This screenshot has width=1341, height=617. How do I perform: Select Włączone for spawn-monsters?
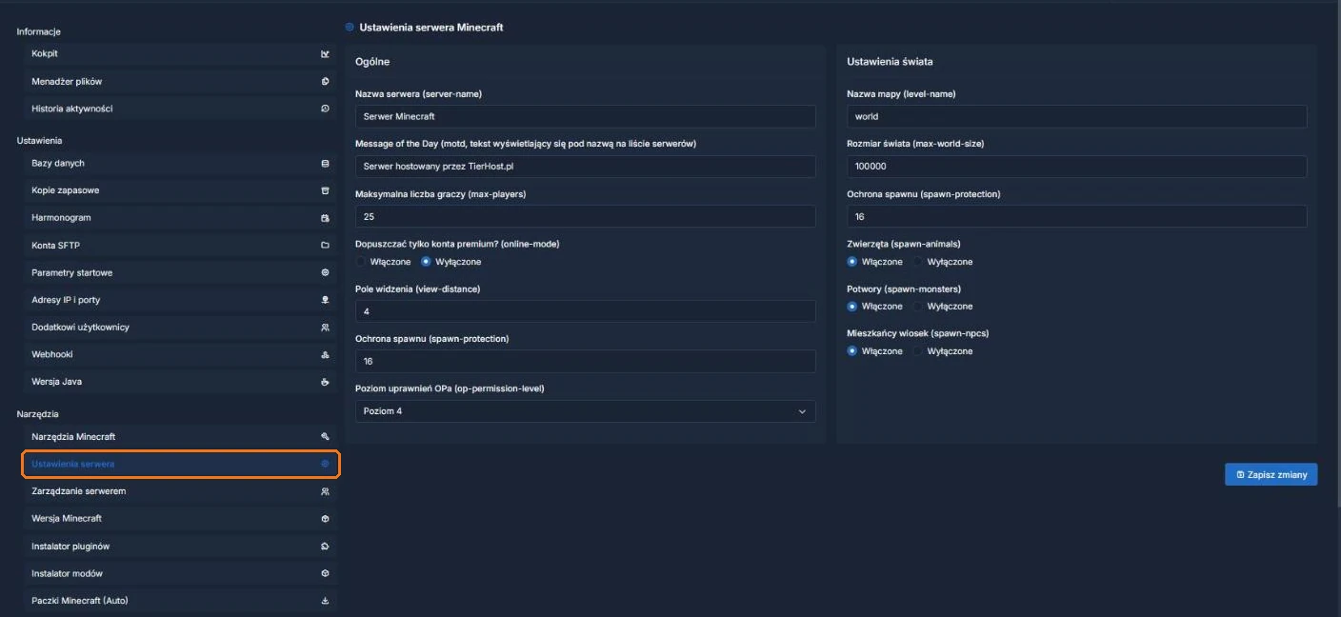click(x=851, y=307)
